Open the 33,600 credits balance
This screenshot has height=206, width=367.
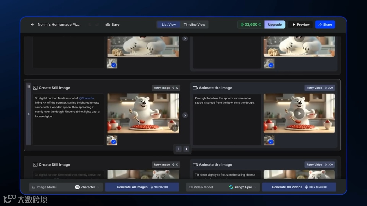click(251, 24)
